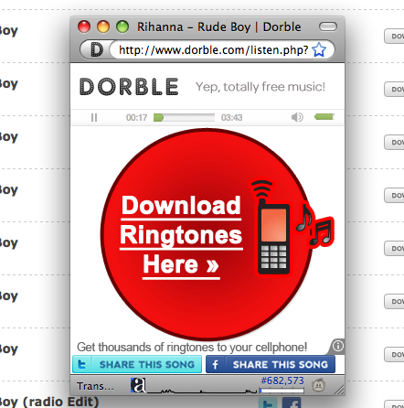404x408 pixels.
Task: Share this song on Twitter
Action: (137, 364)
